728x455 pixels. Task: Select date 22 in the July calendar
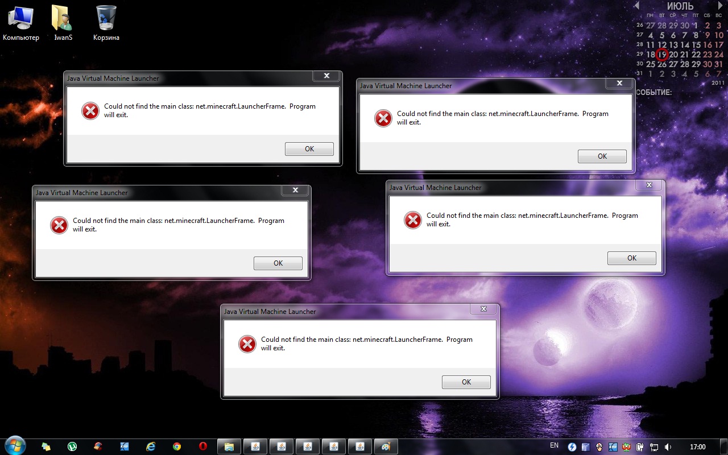(696, 55)
